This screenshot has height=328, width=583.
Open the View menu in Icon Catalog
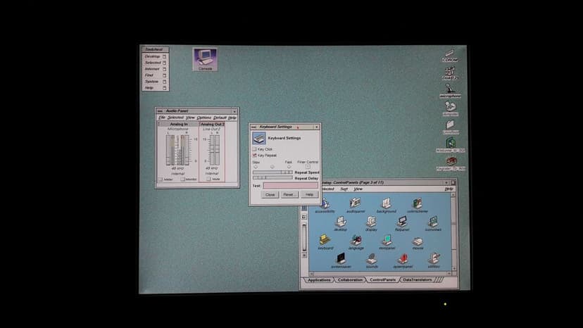(x=358, y=189)
